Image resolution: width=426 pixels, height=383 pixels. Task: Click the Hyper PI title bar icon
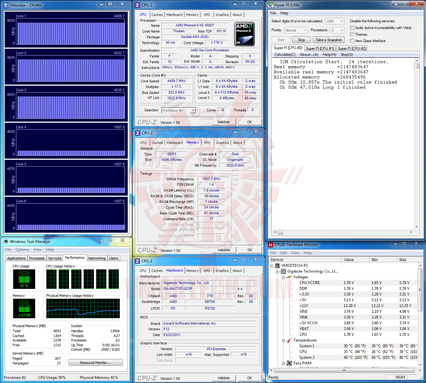[270, 5]
